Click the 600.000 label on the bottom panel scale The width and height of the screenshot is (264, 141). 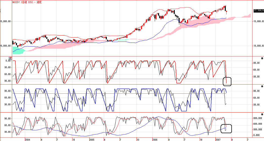click(258, 124)
